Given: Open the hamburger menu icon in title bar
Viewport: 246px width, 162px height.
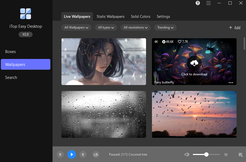Looking at the screenshot, I should pos(209,3).
